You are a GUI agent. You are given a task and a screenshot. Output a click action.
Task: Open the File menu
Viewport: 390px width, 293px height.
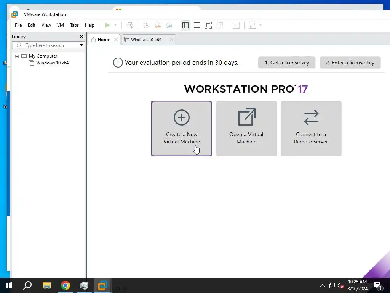coord(18,25)
